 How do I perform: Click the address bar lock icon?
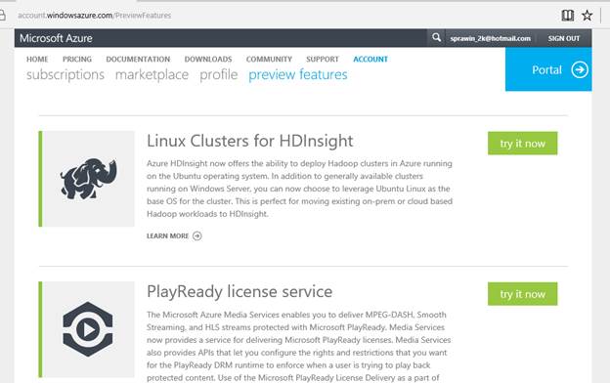tap(2, 16)
